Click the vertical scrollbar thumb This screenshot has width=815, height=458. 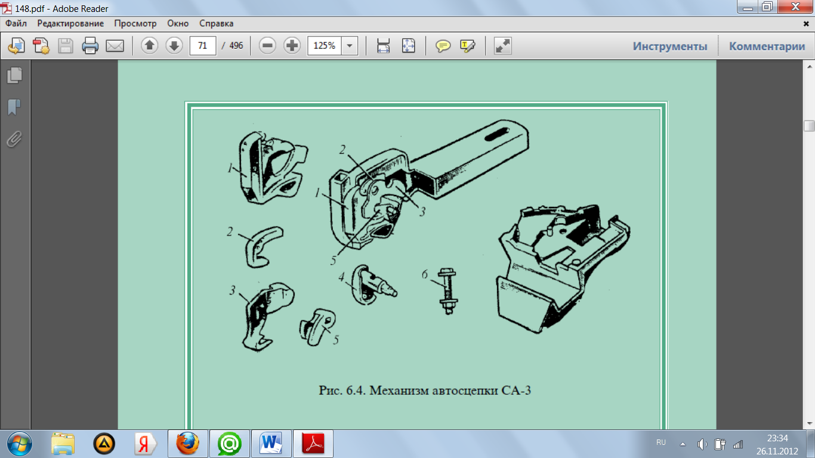click(x=809, y=126)
